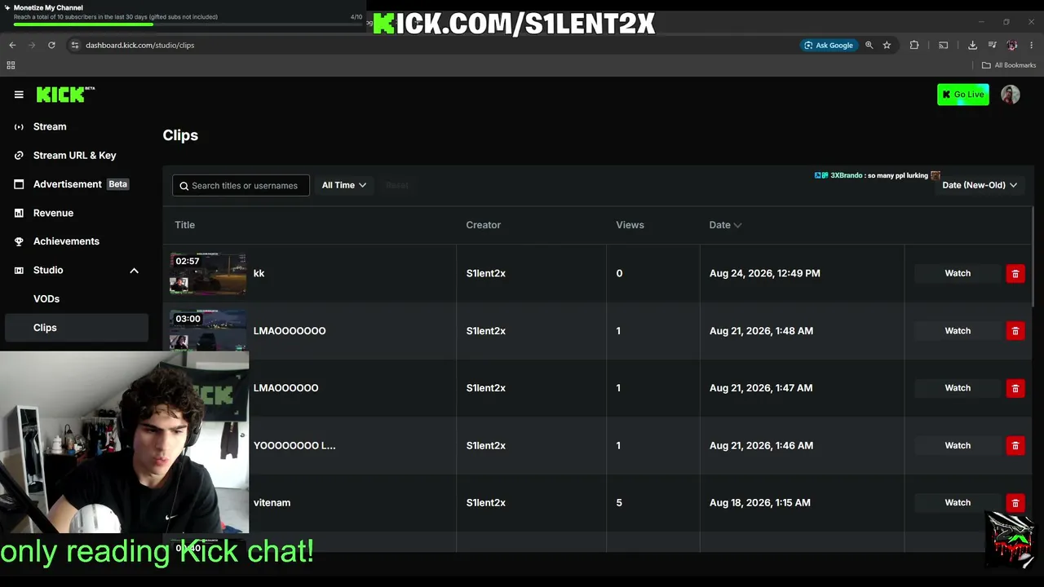Select Clips in the sidebar
The width and height of the screenshot is (1044, 587).
pyautogui.click(x=77, y=328)
